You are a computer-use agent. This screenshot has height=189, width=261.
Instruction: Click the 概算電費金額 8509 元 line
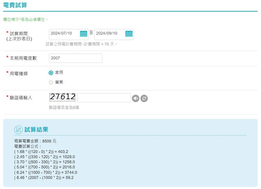pos(35,141)
